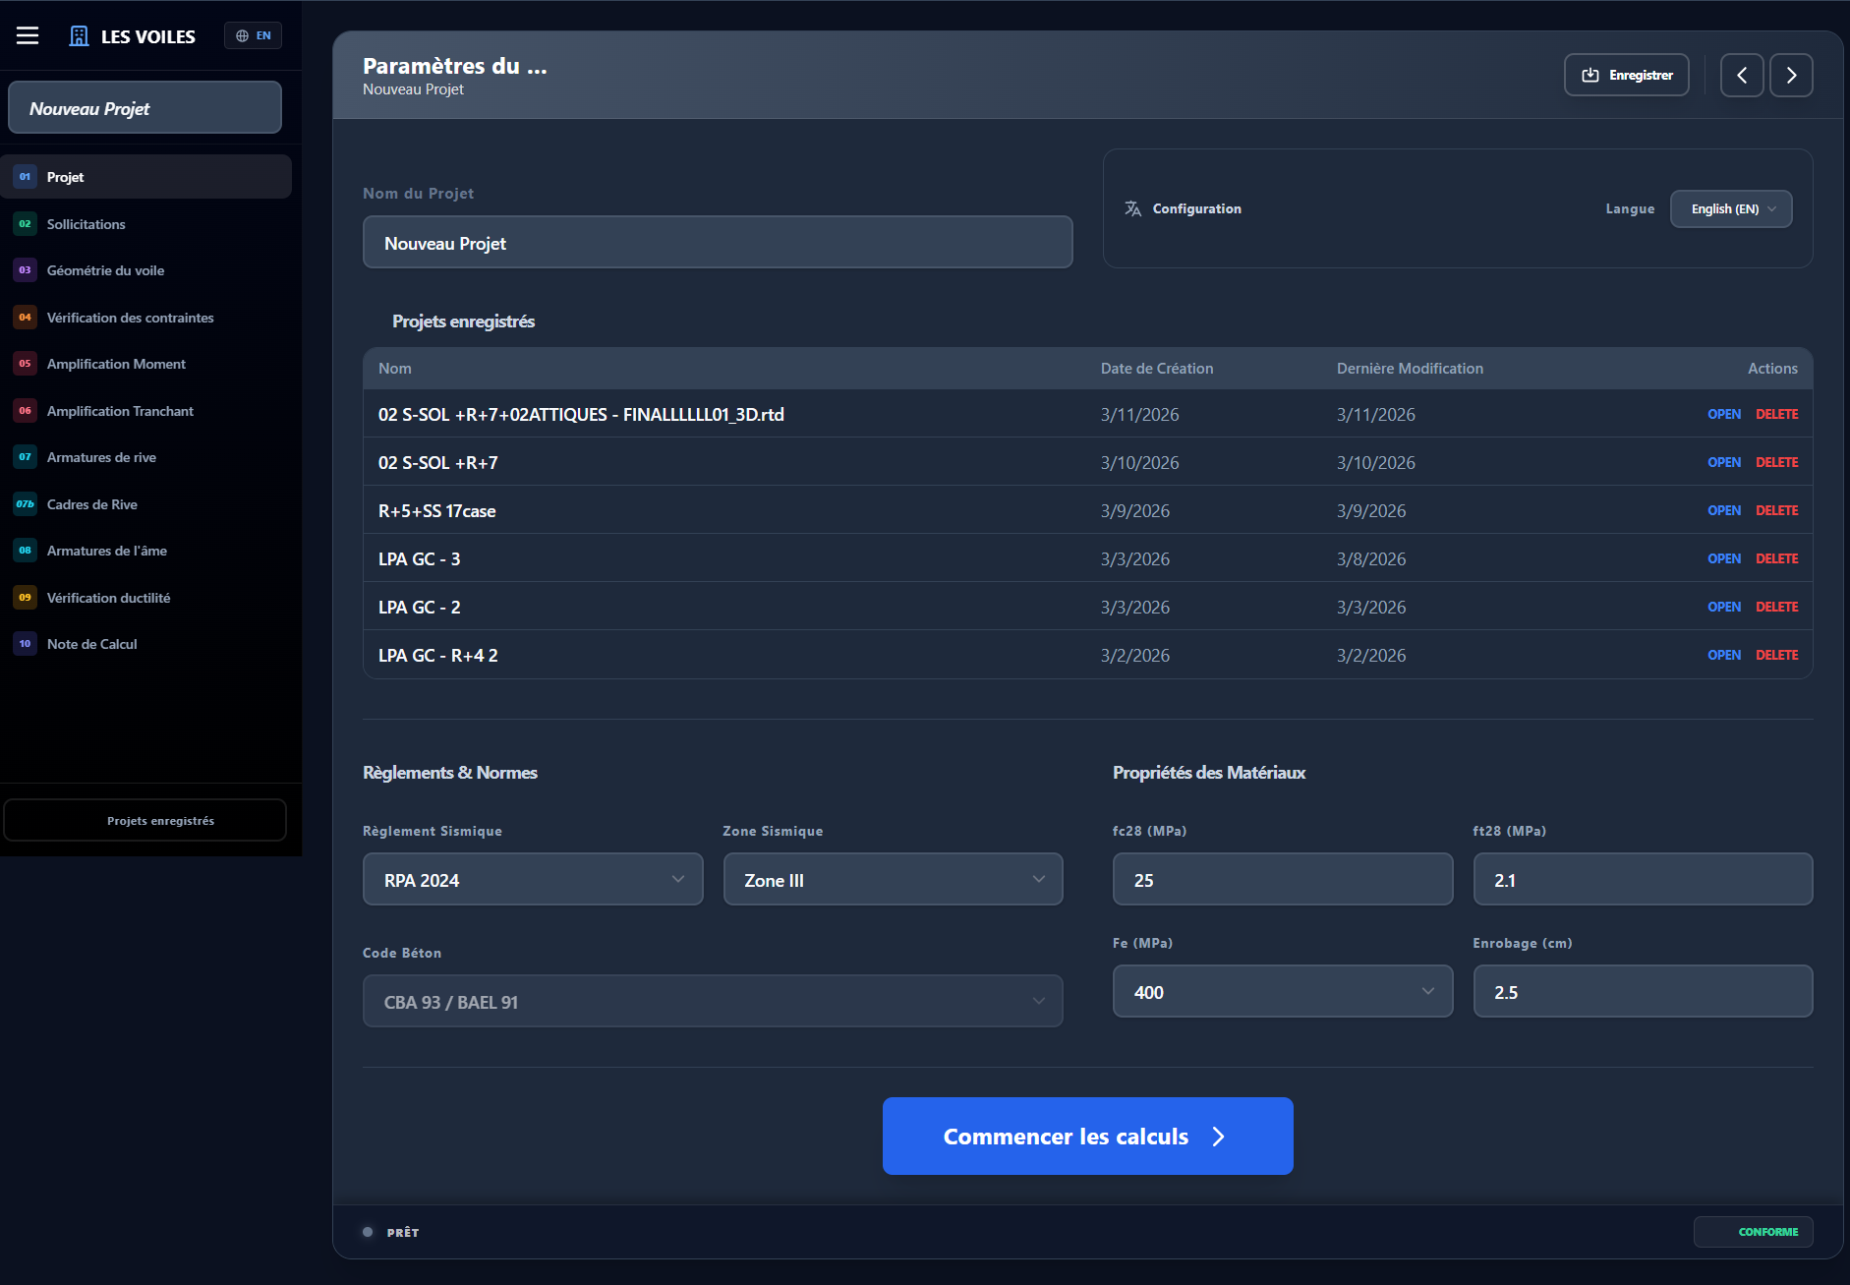
Task: Open the Règlement Sismique RPA 2024 dropdown
Action: [x=532, y=879]
